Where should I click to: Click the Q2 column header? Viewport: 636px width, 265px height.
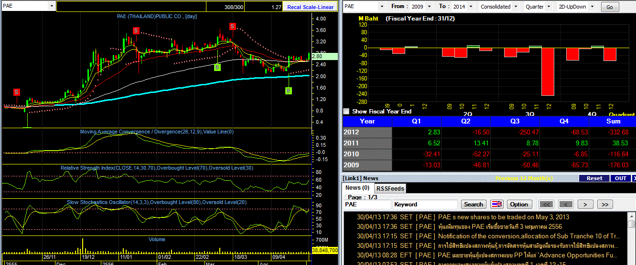[466, 121]
